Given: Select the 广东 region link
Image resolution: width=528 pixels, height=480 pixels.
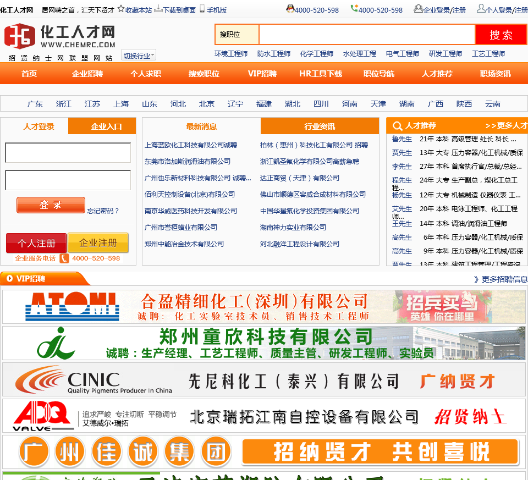Looking at the screenshot, I should coord(35,104).
